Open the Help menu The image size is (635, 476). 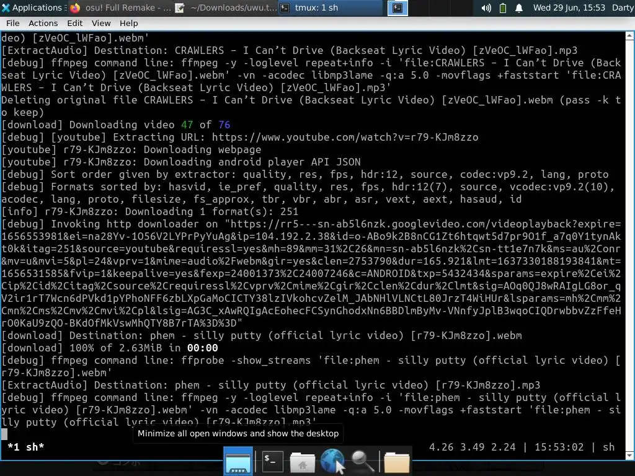129,23
